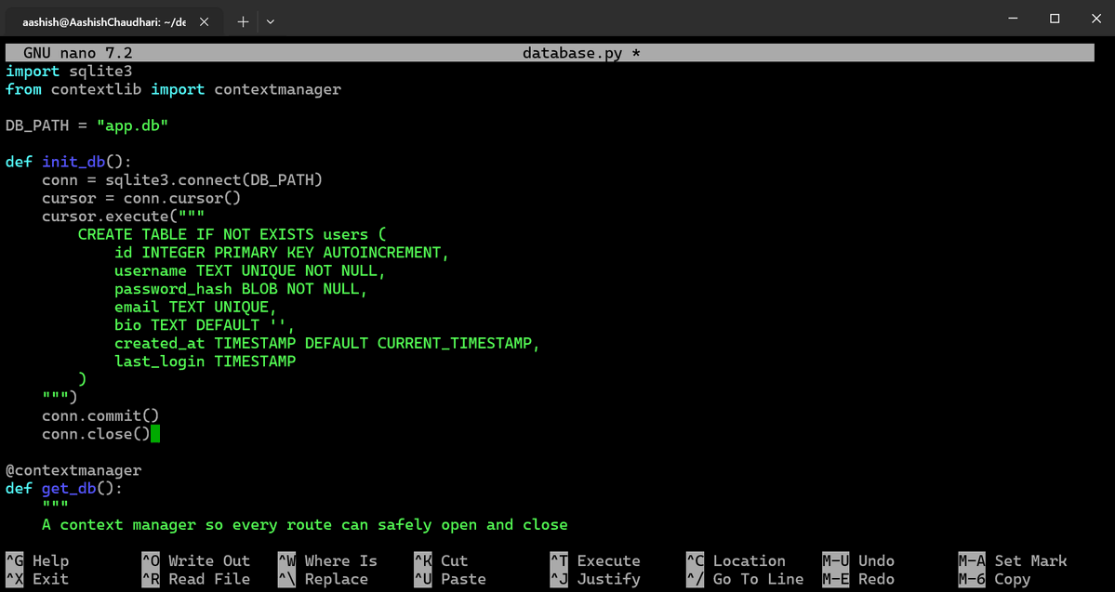1115x592 pixels.
Task: Maximize the terminal window
Action: tap(1055, 20)
